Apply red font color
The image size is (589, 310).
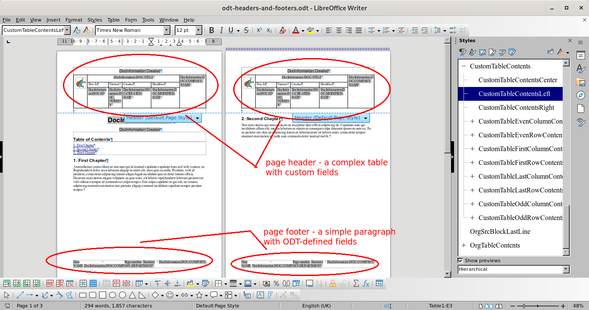[x=296, y=30]
